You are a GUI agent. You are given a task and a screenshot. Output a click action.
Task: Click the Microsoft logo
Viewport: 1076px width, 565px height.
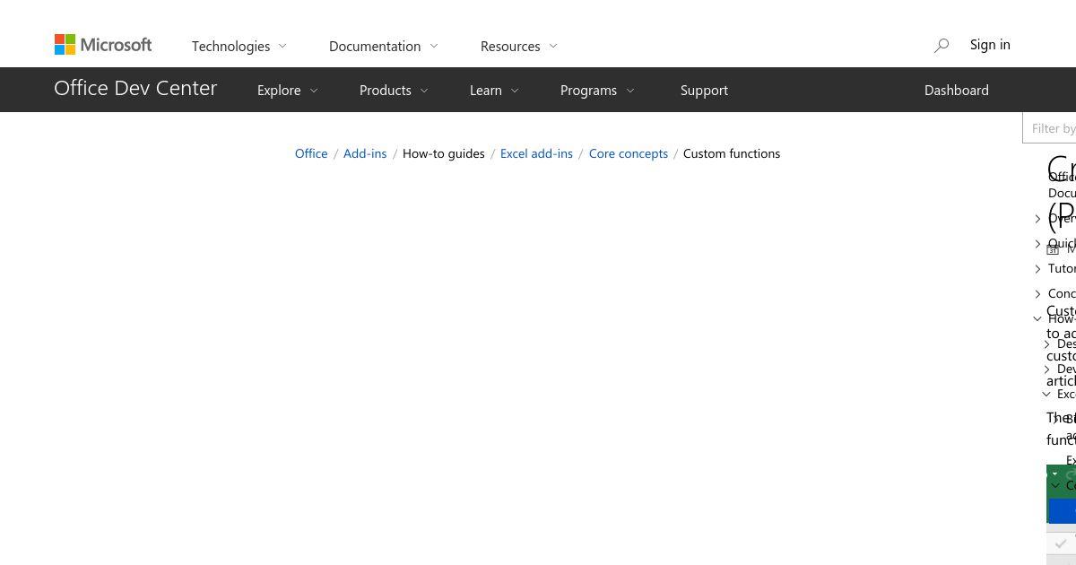pos(103,44)
